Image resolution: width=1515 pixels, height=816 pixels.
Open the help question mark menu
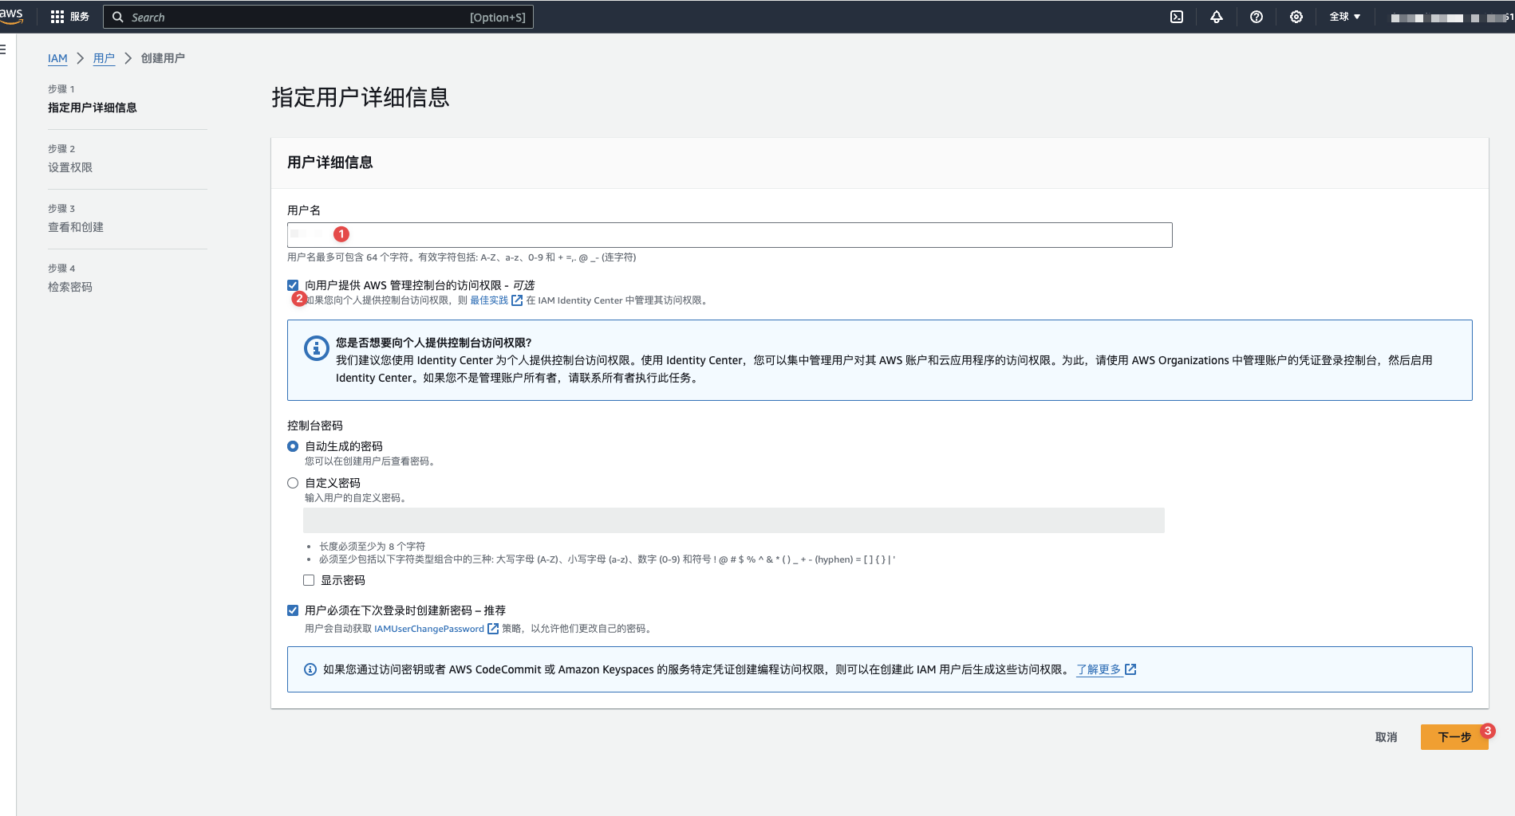[x=1257, y=17]
